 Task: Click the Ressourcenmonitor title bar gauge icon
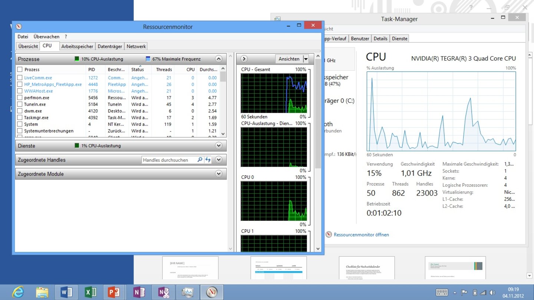(19, 27)
